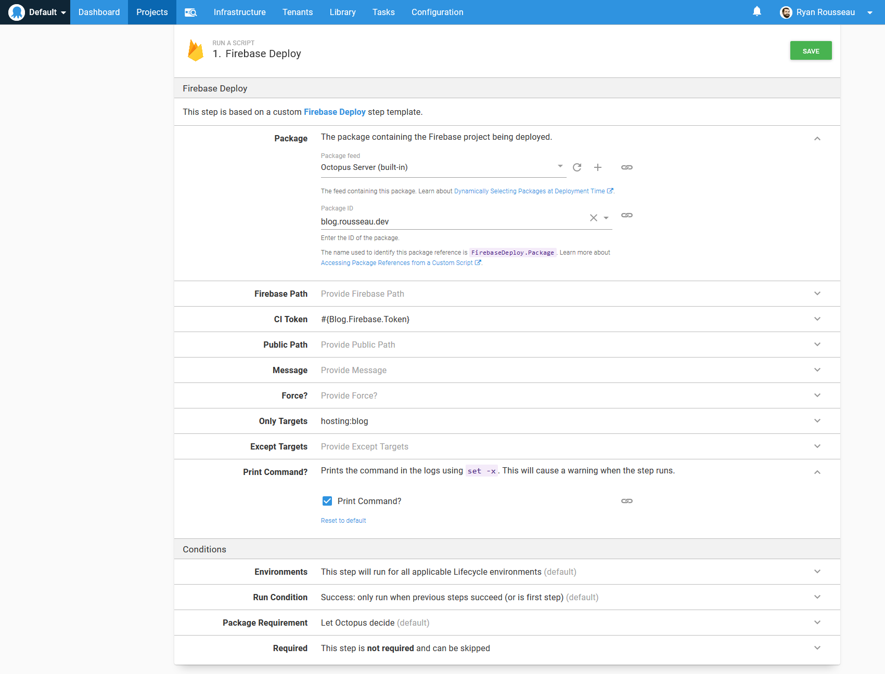Switch to the Tasks navigation item
This screenshot has width=885, height=674.
point(383,12)
